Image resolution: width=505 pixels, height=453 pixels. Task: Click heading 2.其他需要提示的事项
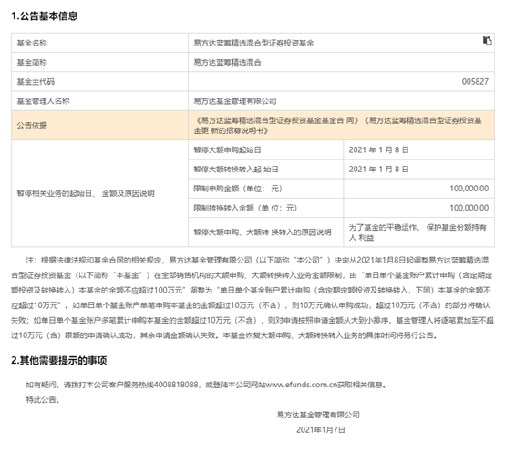click(x=59, y=360)
